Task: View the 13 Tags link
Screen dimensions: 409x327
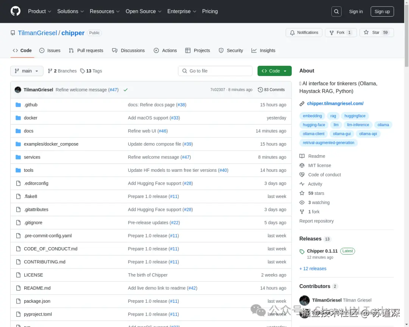Action: click(x=91, y=71)
